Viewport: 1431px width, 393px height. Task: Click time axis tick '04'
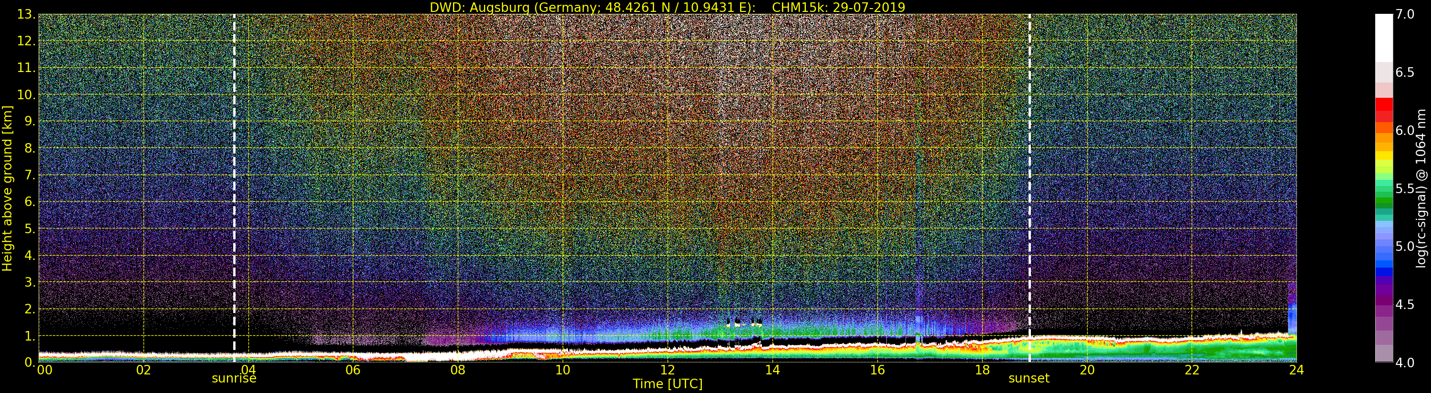coord(248,370)
